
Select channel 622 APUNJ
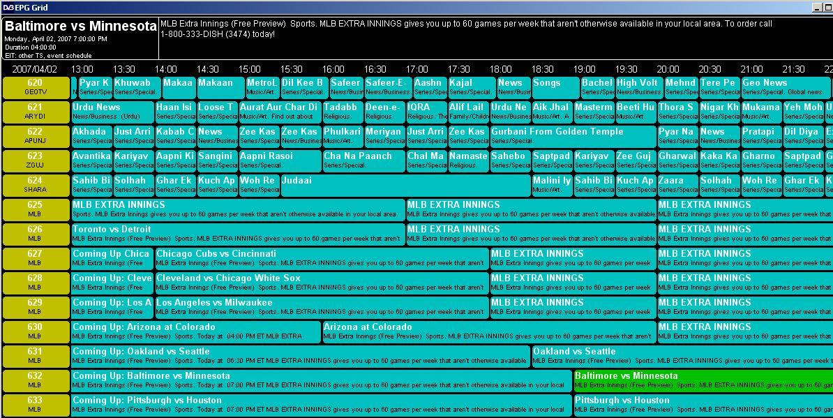35,137
